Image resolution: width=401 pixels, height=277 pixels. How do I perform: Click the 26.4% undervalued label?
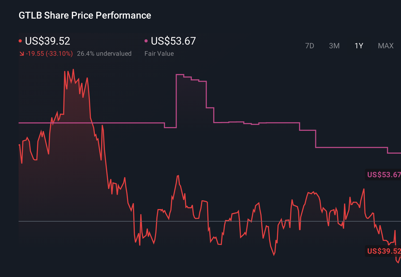[x=104, y=53]
